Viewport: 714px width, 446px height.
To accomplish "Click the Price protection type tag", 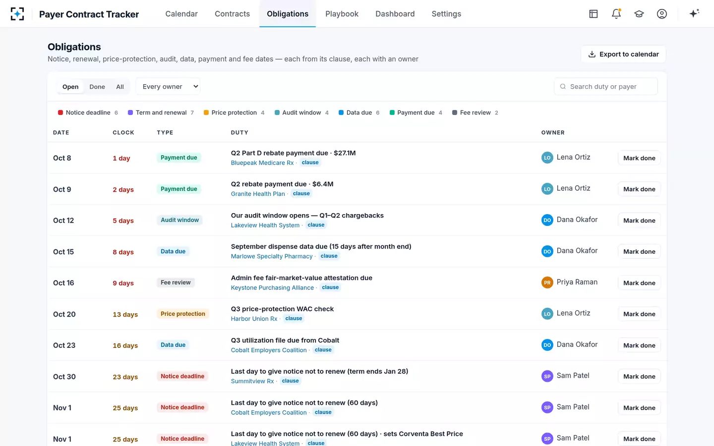I will (x=183, y=314).
